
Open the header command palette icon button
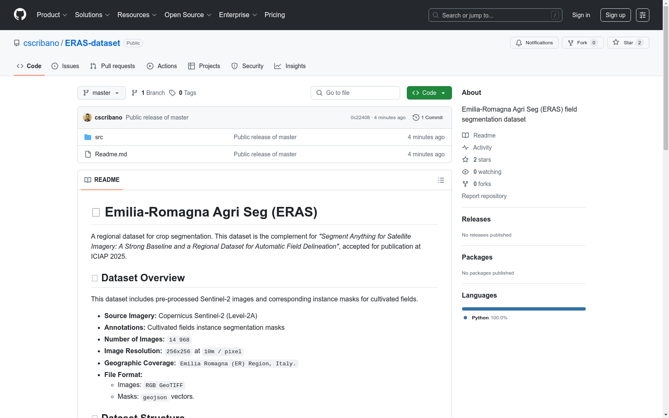(643, 15)
